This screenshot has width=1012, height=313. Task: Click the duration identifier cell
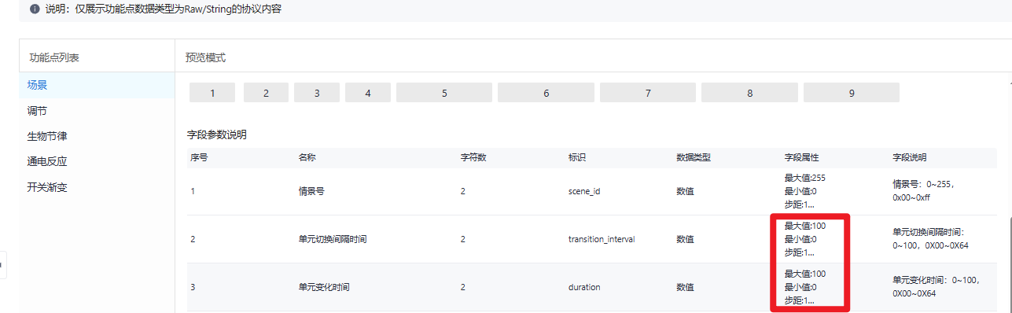tap(584, 287)
